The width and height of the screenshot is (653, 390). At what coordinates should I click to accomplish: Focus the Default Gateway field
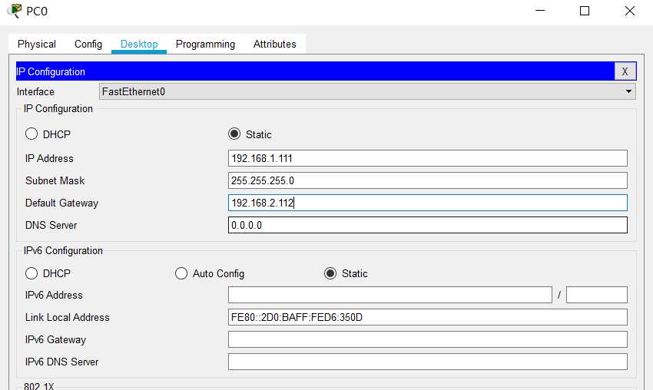coord(428,203)
